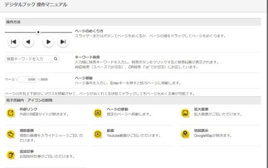
Task: Click the first page button
Action: 13,42
